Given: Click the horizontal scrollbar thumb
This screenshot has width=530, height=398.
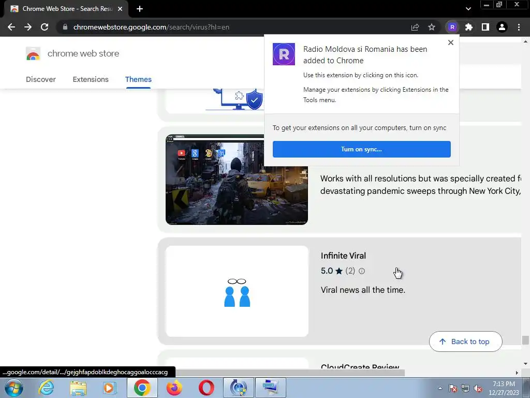Looking at the screenshot, I should click(x=290, y=373).
